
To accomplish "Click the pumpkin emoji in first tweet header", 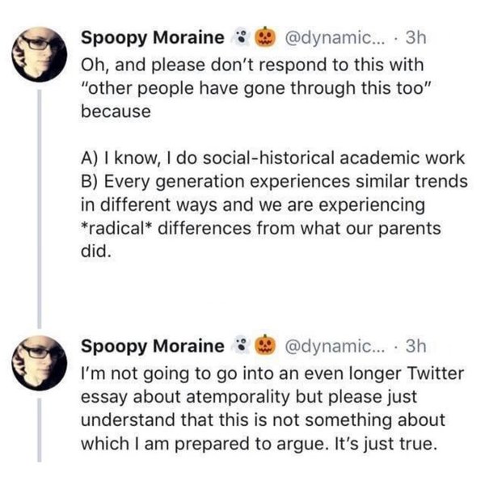I will [x=264, y=36].
